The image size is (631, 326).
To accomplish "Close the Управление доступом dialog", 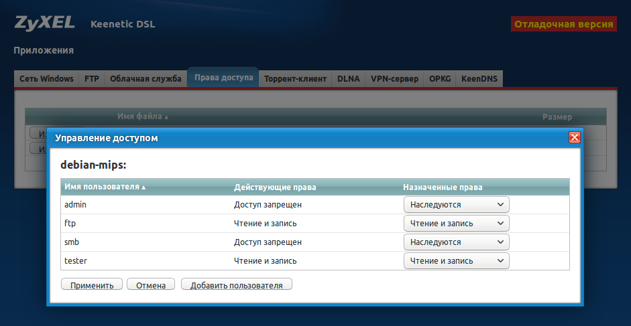I will [x=574, y=137].
